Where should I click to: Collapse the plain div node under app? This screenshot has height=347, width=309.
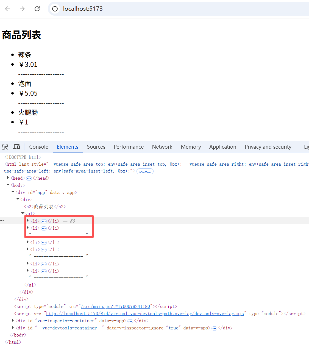[18, 199]
